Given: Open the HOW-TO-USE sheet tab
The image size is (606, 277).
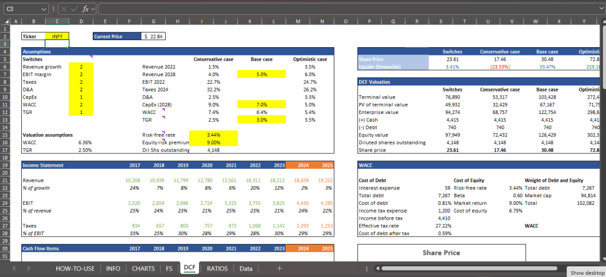Looking at the screenshot, I should (75, 268).
